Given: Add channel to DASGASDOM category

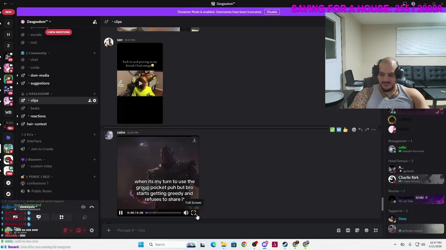Looking at the screenshot, I should (x=94, y=94).
